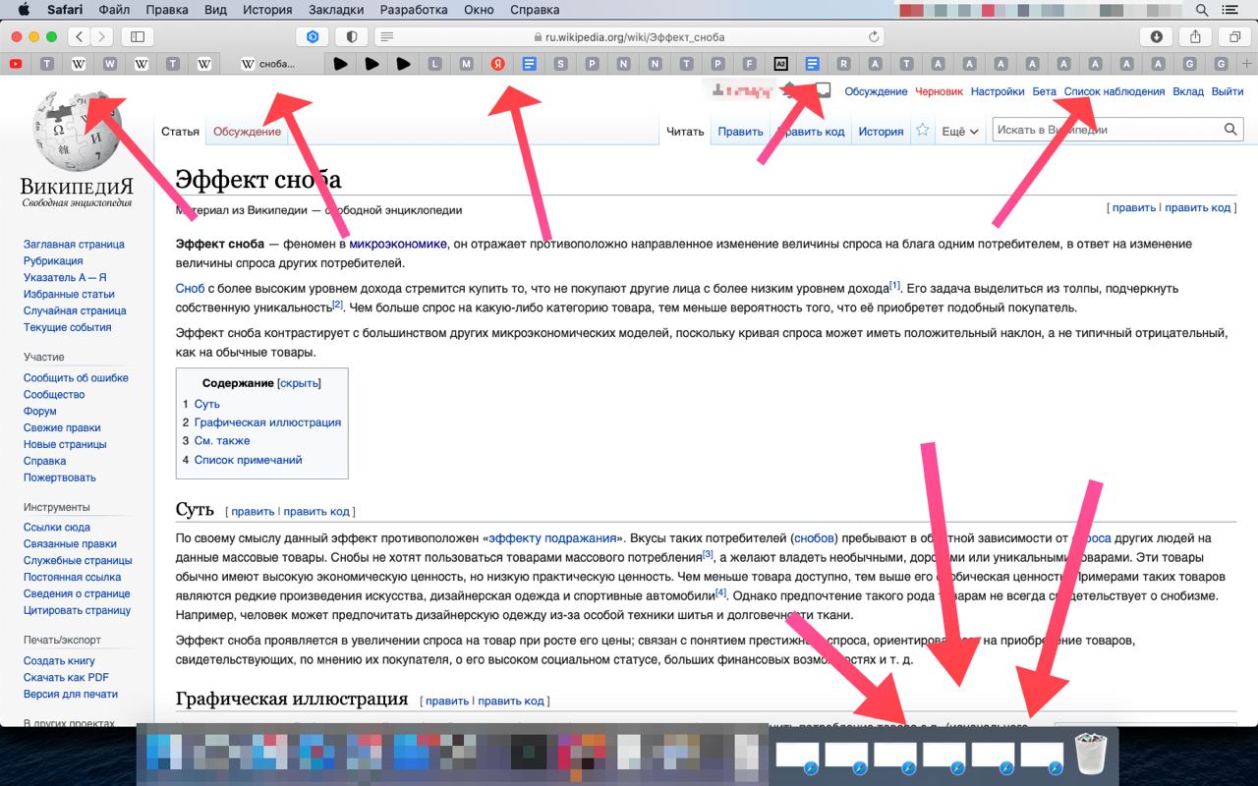Open the микроэкономике link in the intro
Image resolution: width=1258 pixels, height=786 pixels.
click(398, 244)
